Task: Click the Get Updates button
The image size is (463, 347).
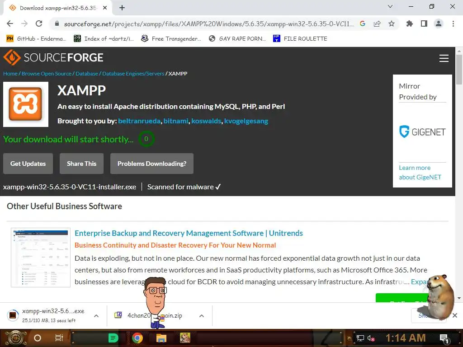Action: (28, 164)
